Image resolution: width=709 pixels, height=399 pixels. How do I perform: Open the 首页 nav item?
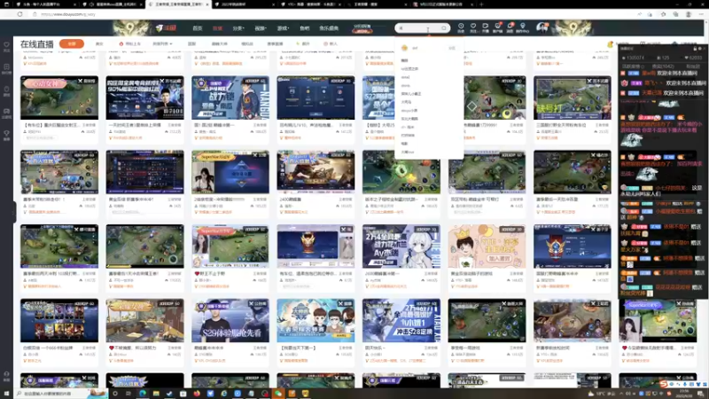[197, 28]
